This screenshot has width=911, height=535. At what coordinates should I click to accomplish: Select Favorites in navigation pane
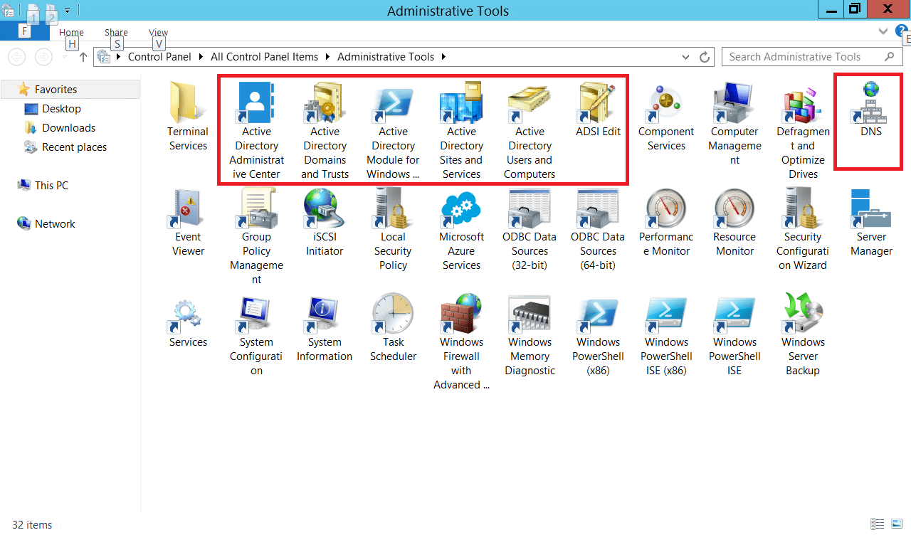pyautogui.click(x=70, y=89)
